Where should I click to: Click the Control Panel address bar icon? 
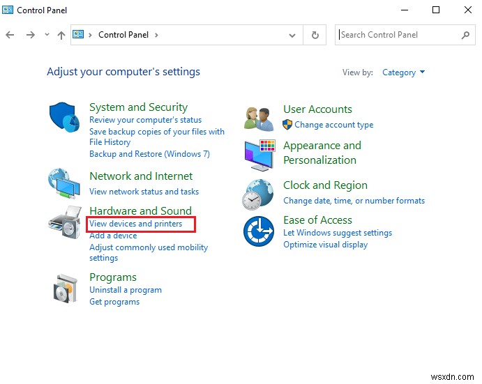point(78,34)
